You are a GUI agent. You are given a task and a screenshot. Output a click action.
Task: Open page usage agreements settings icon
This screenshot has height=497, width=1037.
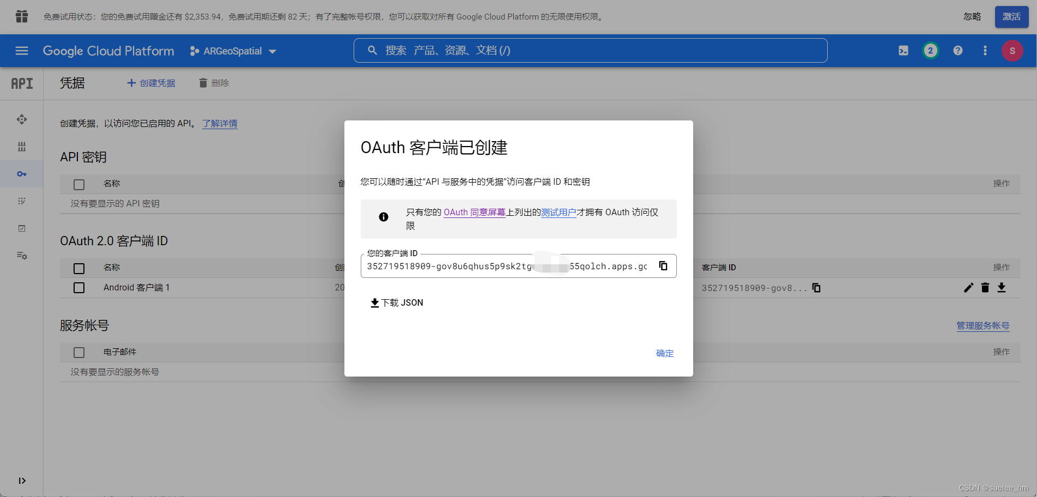tap(22, 256)
